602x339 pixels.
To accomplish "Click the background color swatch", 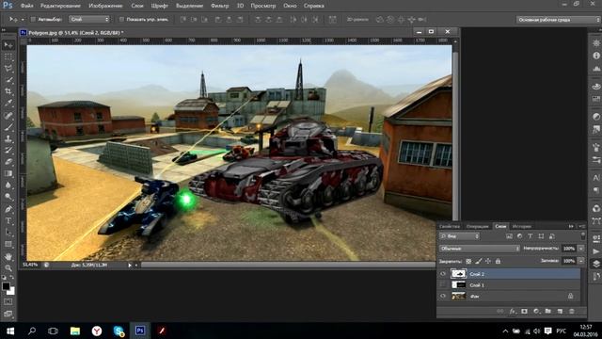I will 11,292.
